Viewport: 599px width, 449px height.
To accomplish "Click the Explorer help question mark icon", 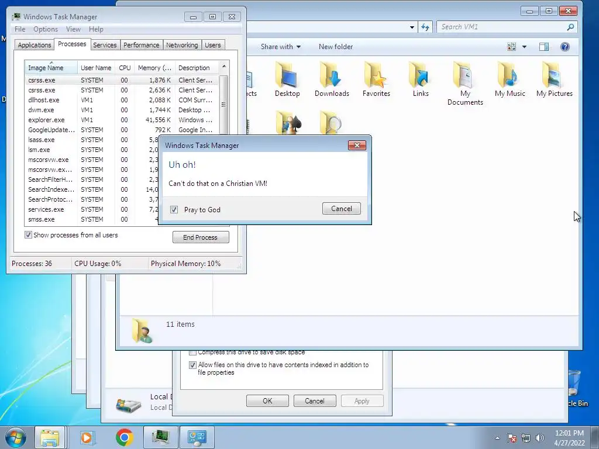I will pyautogui.click(x=564, y=47).
